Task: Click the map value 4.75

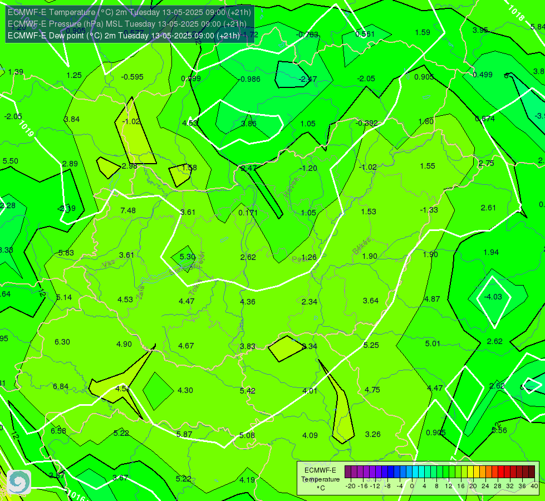Action: click(x=372, y=390)
